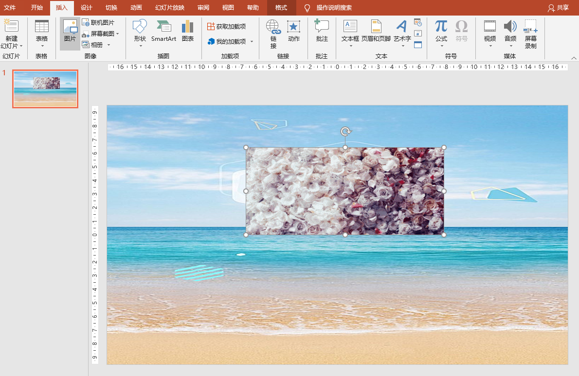Image resolution: width=579 pixels, height=376 pixels.
Task: Insert date and time icon in text group
Action: click(x=418, y=22)
